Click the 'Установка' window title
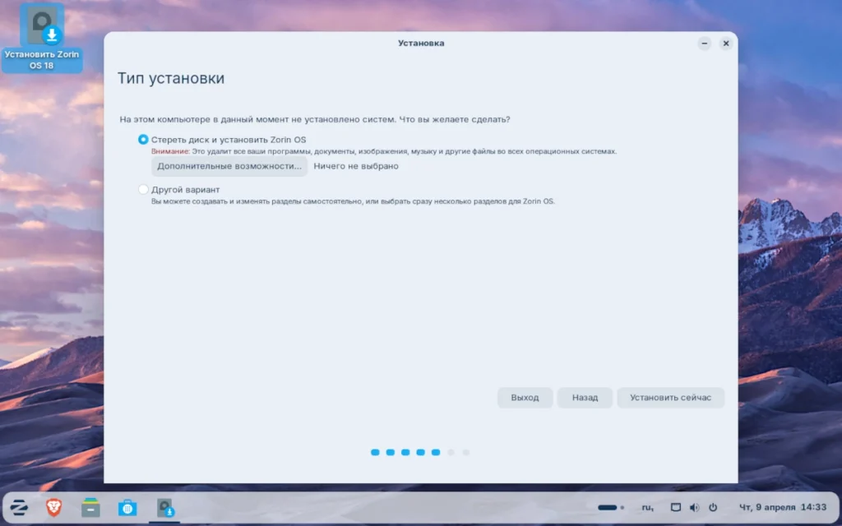This screenshot has width=842, height=526. coord(421,43)
